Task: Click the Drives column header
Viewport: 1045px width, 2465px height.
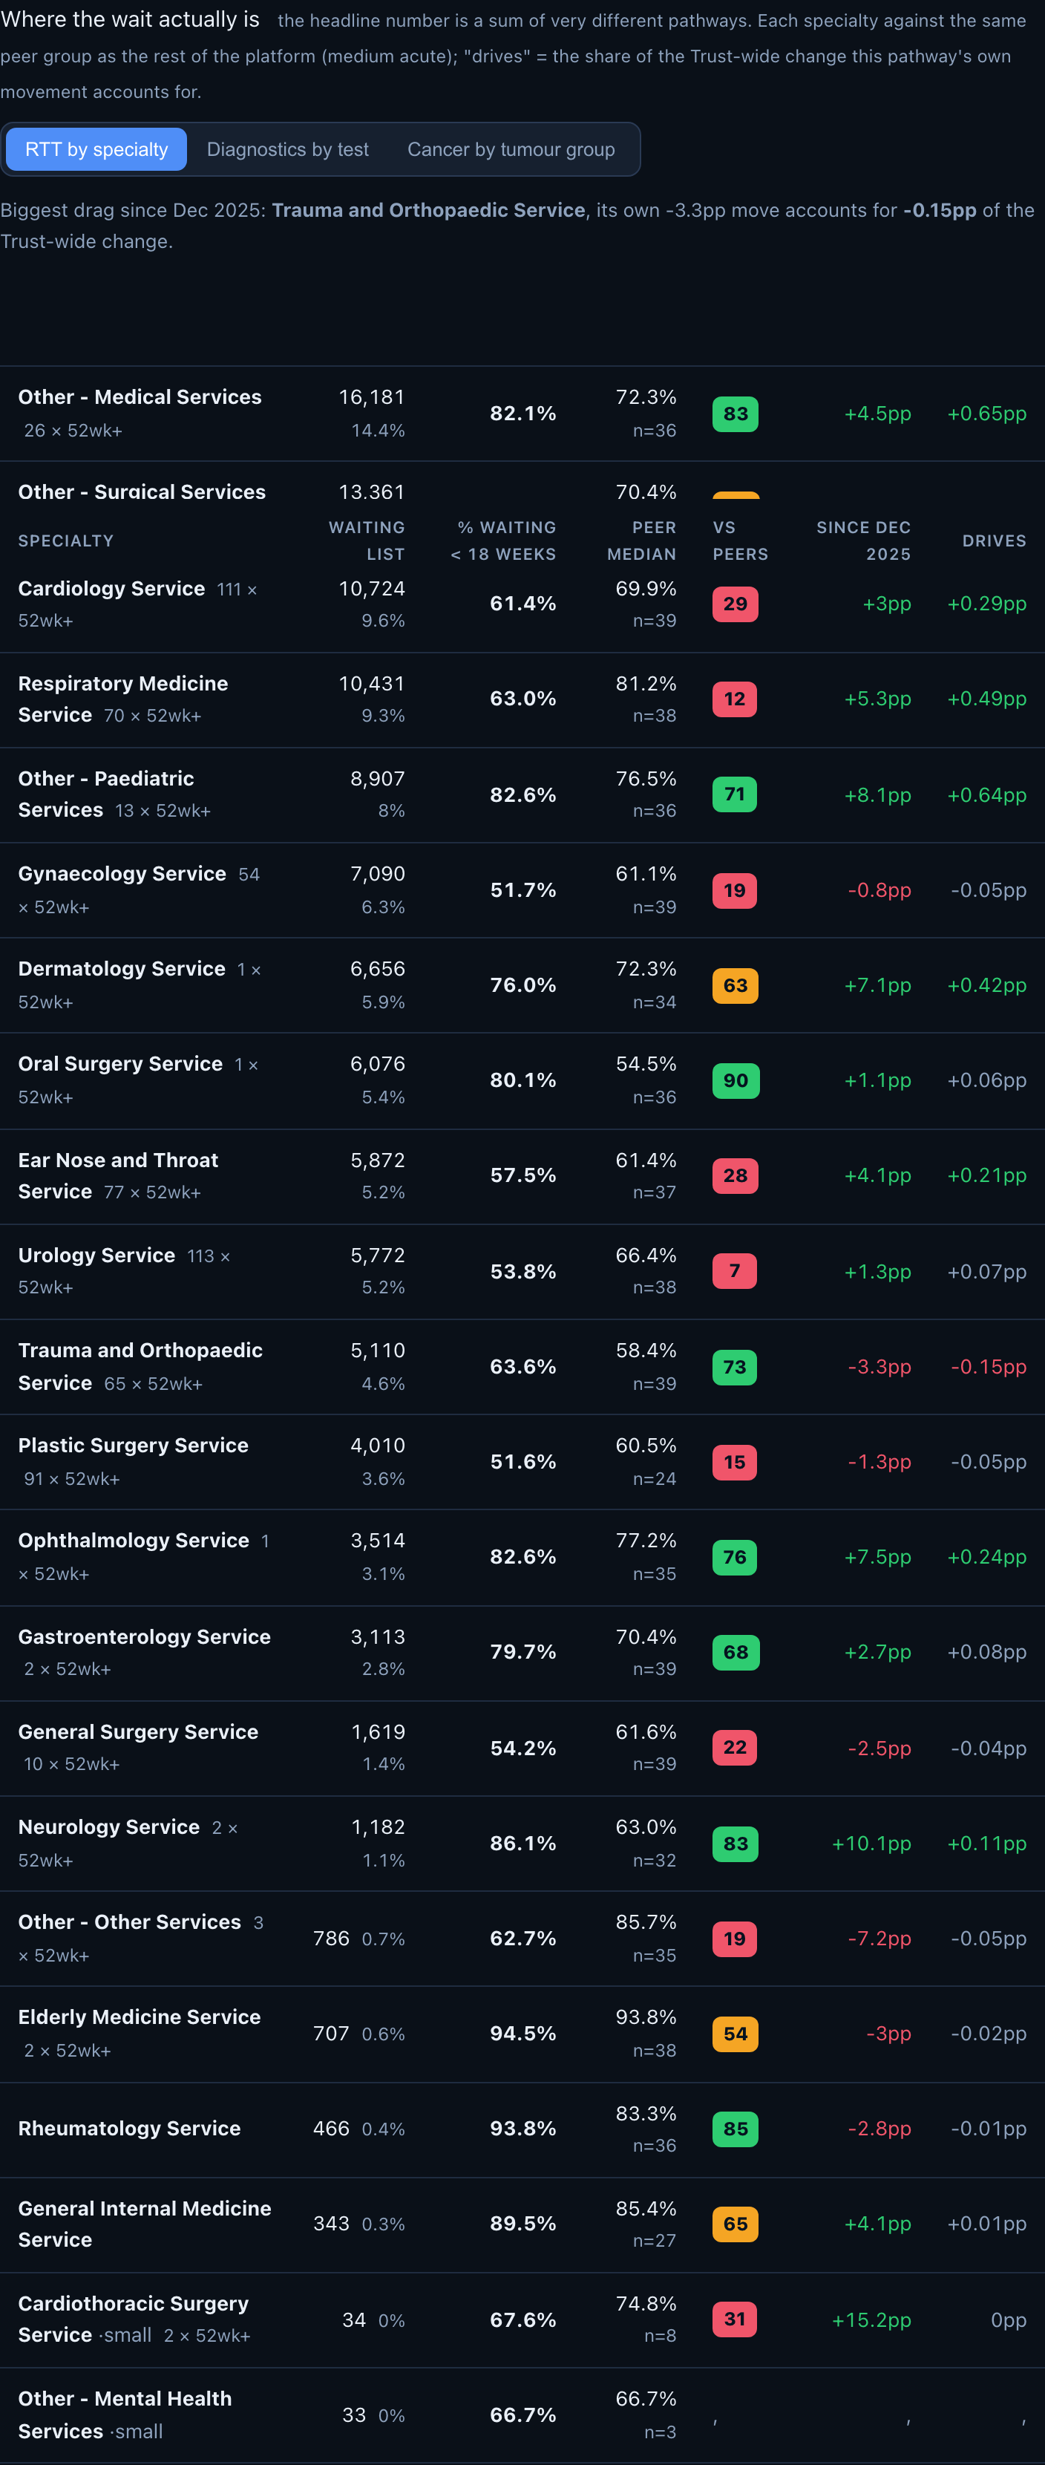Action: 993,541
